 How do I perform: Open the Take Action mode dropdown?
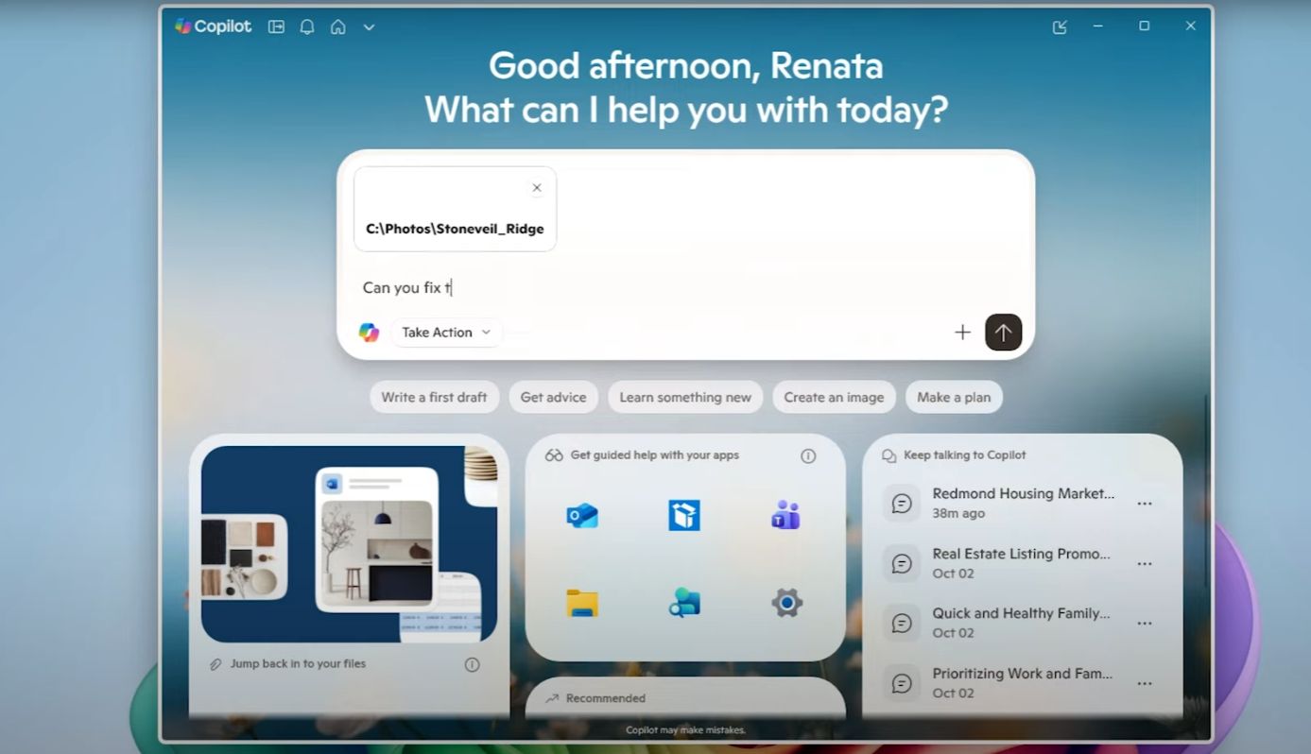pos(446,333)
